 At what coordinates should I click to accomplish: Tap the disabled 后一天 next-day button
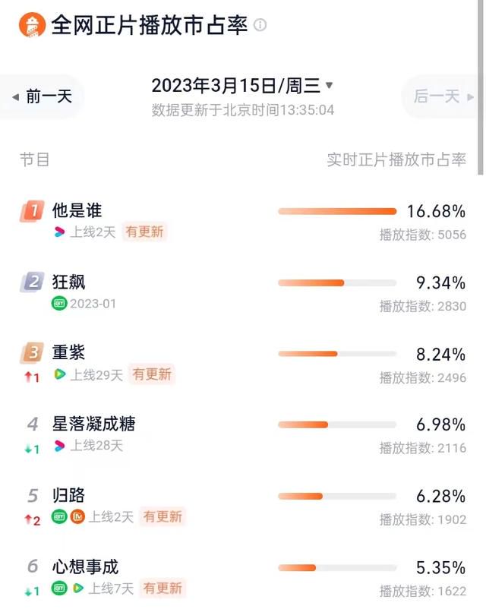tap(443, 96)
